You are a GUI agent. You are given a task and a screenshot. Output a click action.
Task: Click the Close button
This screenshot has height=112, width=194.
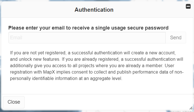tap(14, 102)
